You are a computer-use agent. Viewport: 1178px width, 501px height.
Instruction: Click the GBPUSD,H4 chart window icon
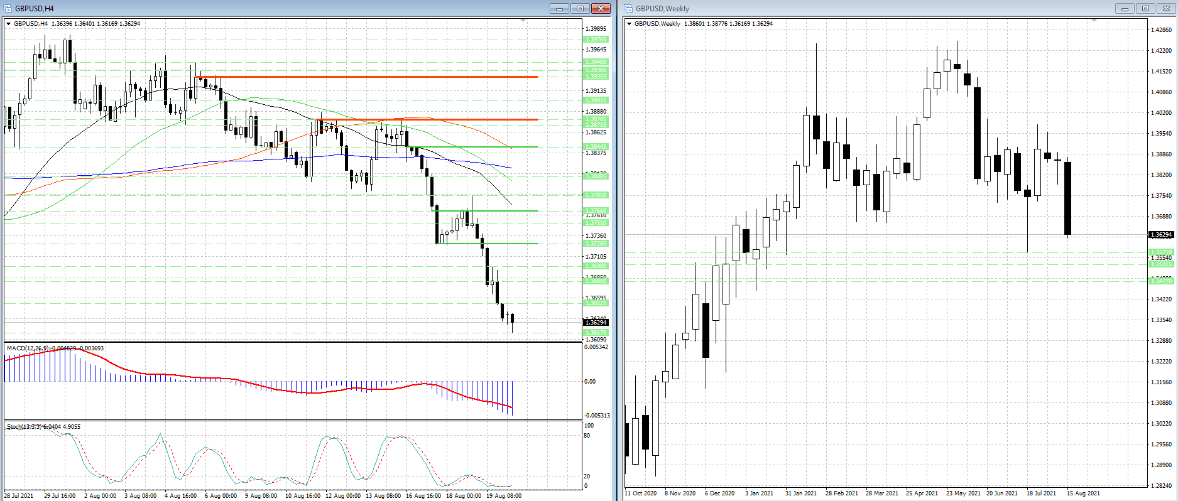point(8,8)
